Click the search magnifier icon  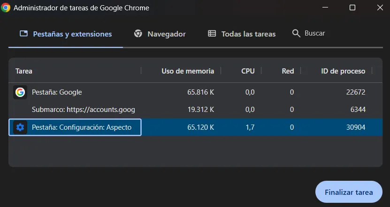tap(296, 33)
